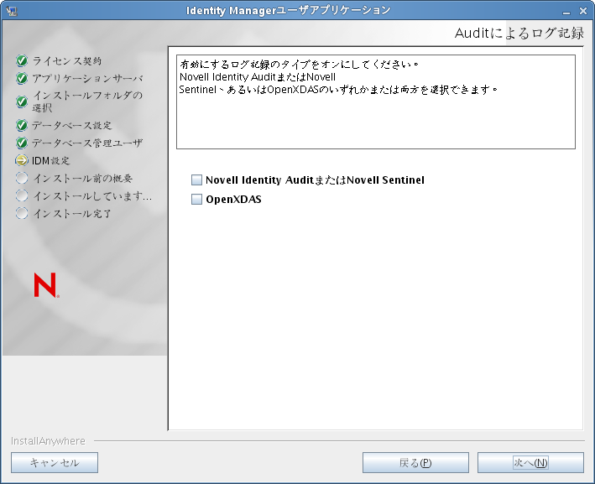Viewport: 595px width, 484px height.
Task: Click the キャンセル button
Action: [x=55, y=462]
